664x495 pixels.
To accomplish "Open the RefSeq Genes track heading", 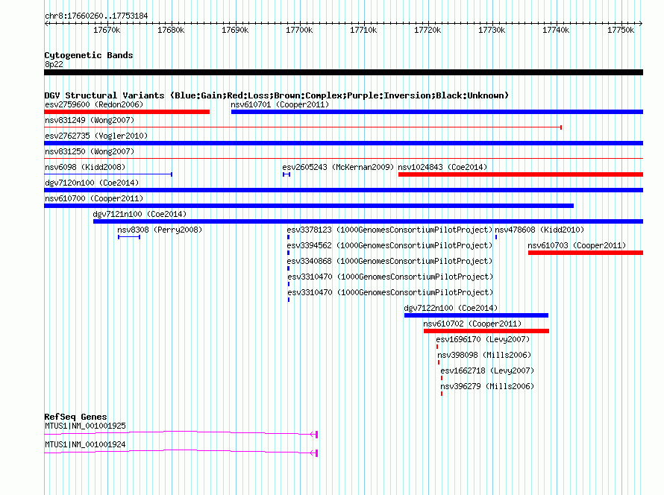I will pos(75,417).
